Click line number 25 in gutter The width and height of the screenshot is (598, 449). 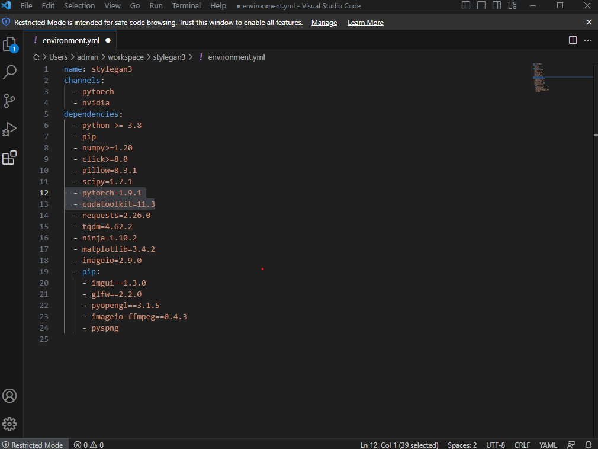pyautogui.click(x=44, y=339)
